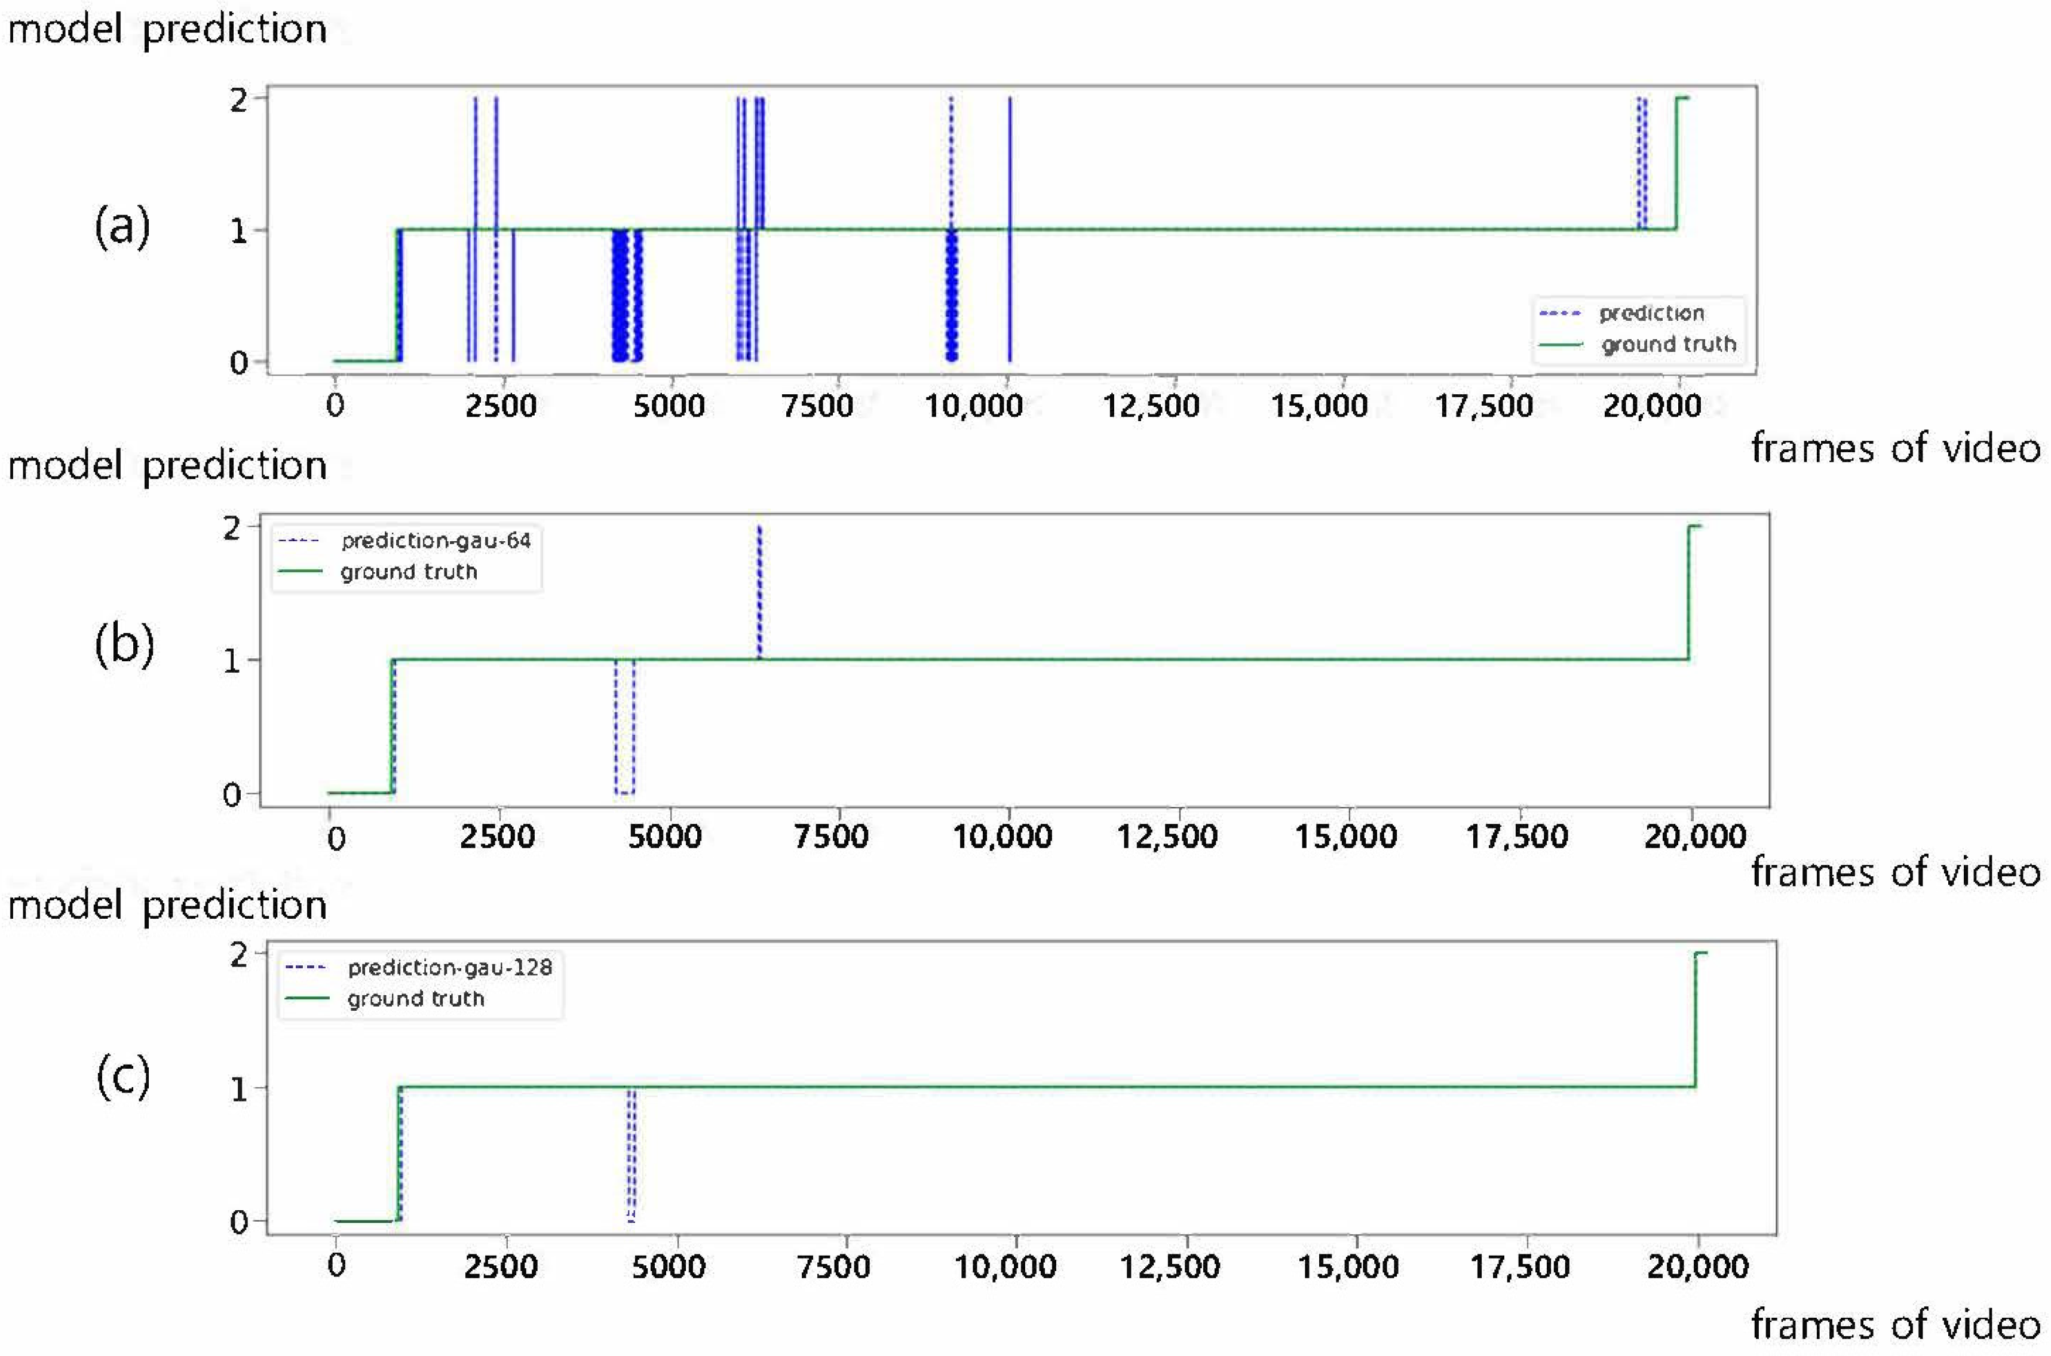Click the dashed spike reaching 2 in plot (b)
This screenshot has width=2051, height=1356.
[759, 593]
